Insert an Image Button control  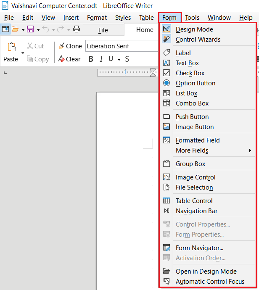click(207, 127)
